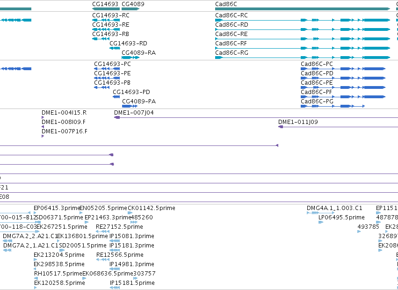Select transcript CG4089-RA label
398x290 pixels.
pos(139,53)
